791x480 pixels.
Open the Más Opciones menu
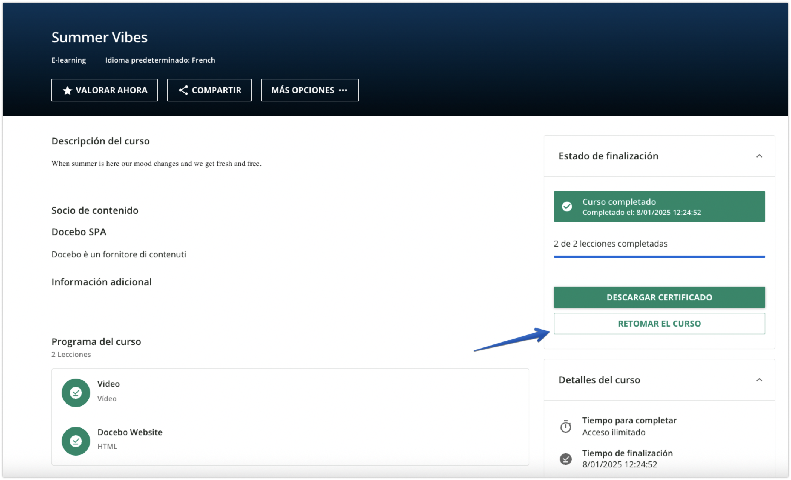[x=309, y=90]
